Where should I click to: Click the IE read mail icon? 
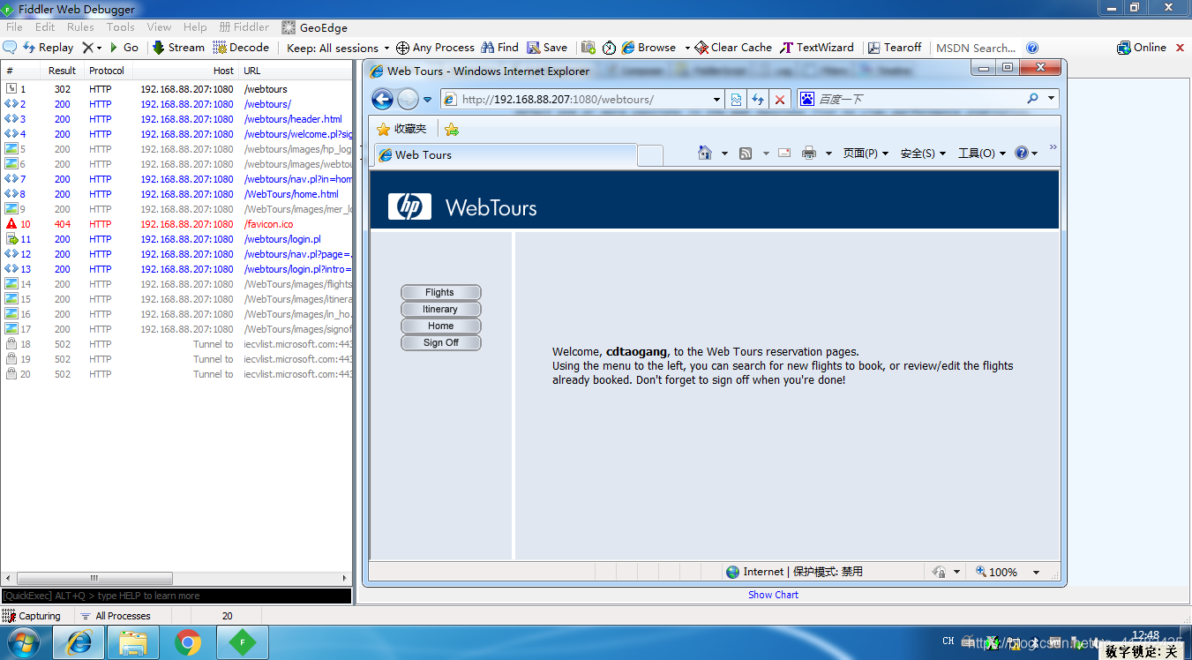point(784,154)
